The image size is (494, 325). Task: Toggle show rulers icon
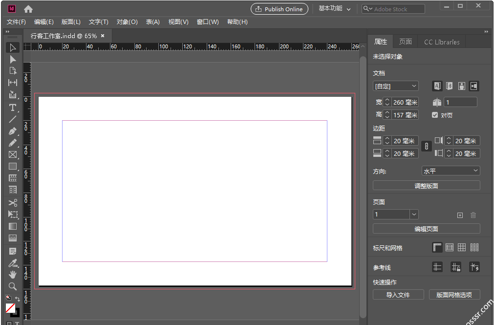pos(437,247)
